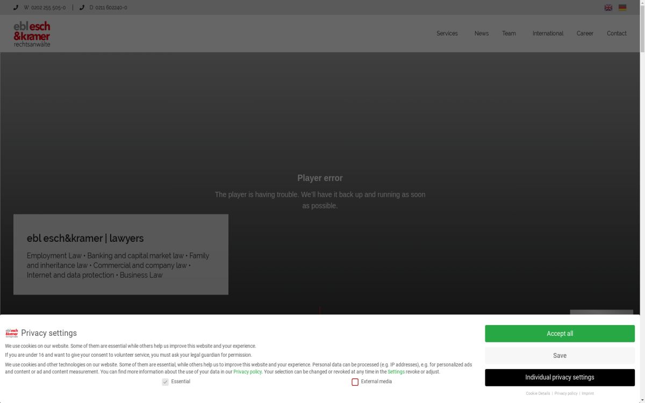Viewport: 645px width, 403px height.
Task: Expand the Team menu
Action: click(508, 33)
